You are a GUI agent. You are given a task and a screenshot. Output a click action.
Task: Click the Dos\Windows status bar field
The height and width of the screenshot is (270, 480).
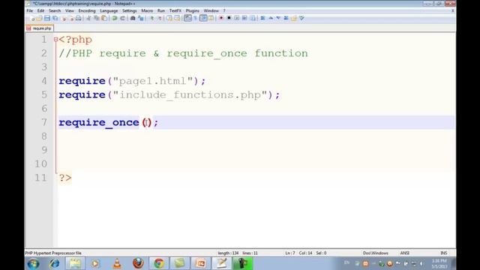(375, 253)
